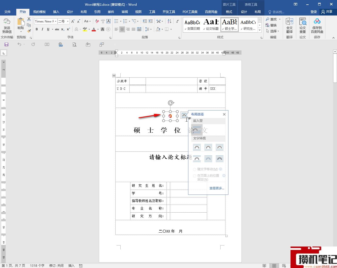The image size is (337, 268).
Task: Click the Login button
Action: (x=314, y=12)
